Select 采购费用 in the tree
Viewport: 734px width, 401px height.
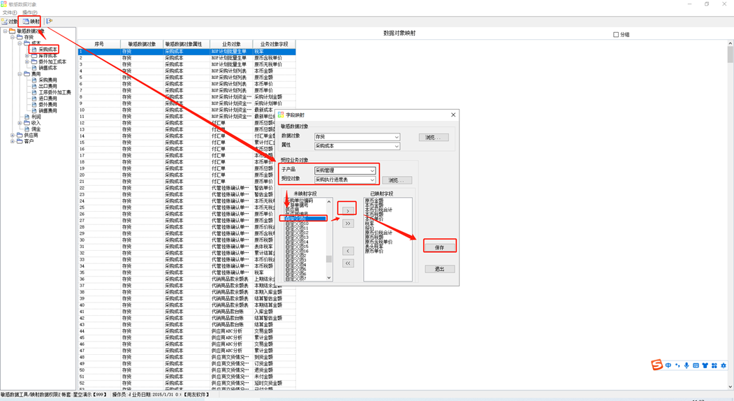click(x=47, y=80)
